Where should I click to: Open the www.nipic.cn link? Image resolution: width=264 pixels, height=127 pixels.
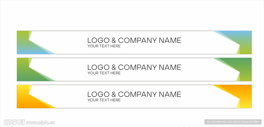coord(40,123)
